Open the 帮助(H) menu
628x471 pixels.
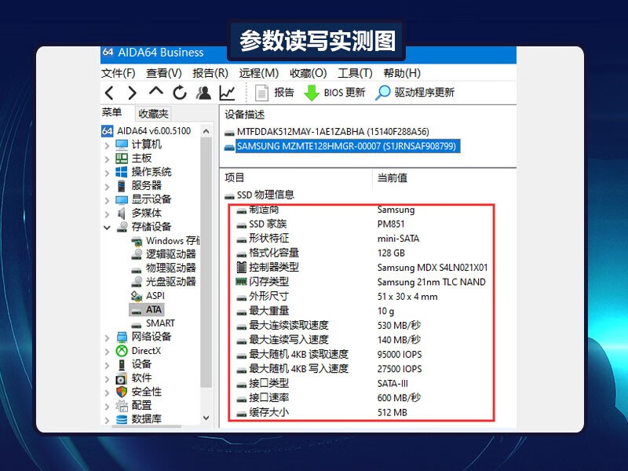point(402,73)
